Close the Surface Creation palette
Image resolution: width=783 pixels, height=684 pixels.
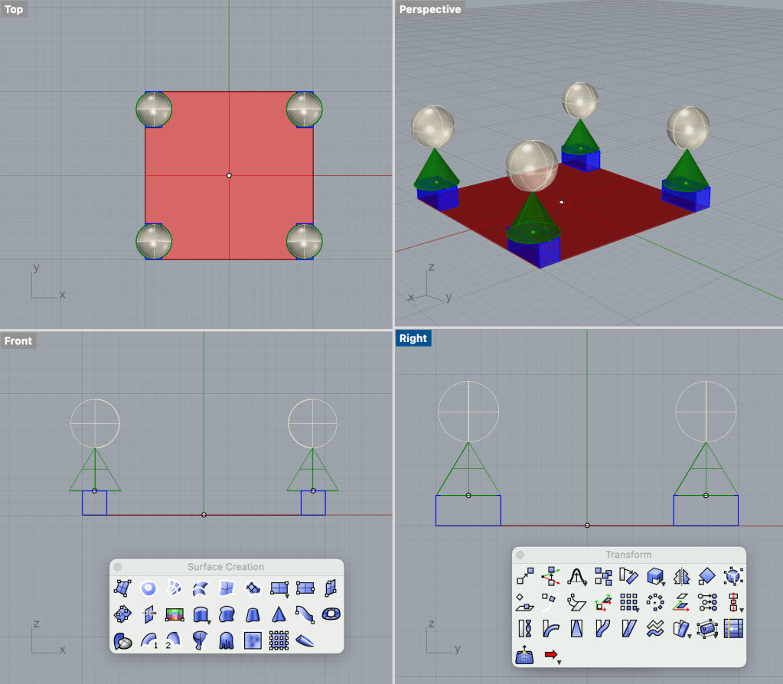(x=118, y=567)
